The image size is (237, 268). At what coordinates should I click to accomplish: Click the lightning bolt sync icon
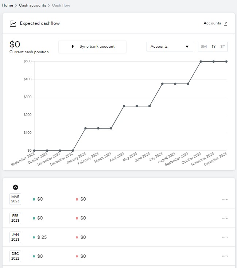(73, 47)
